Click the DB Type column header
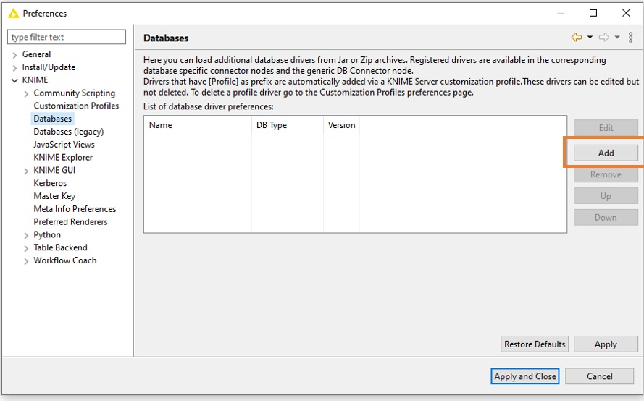The width and height of the screenshot is (644, 403). point(272,125)
